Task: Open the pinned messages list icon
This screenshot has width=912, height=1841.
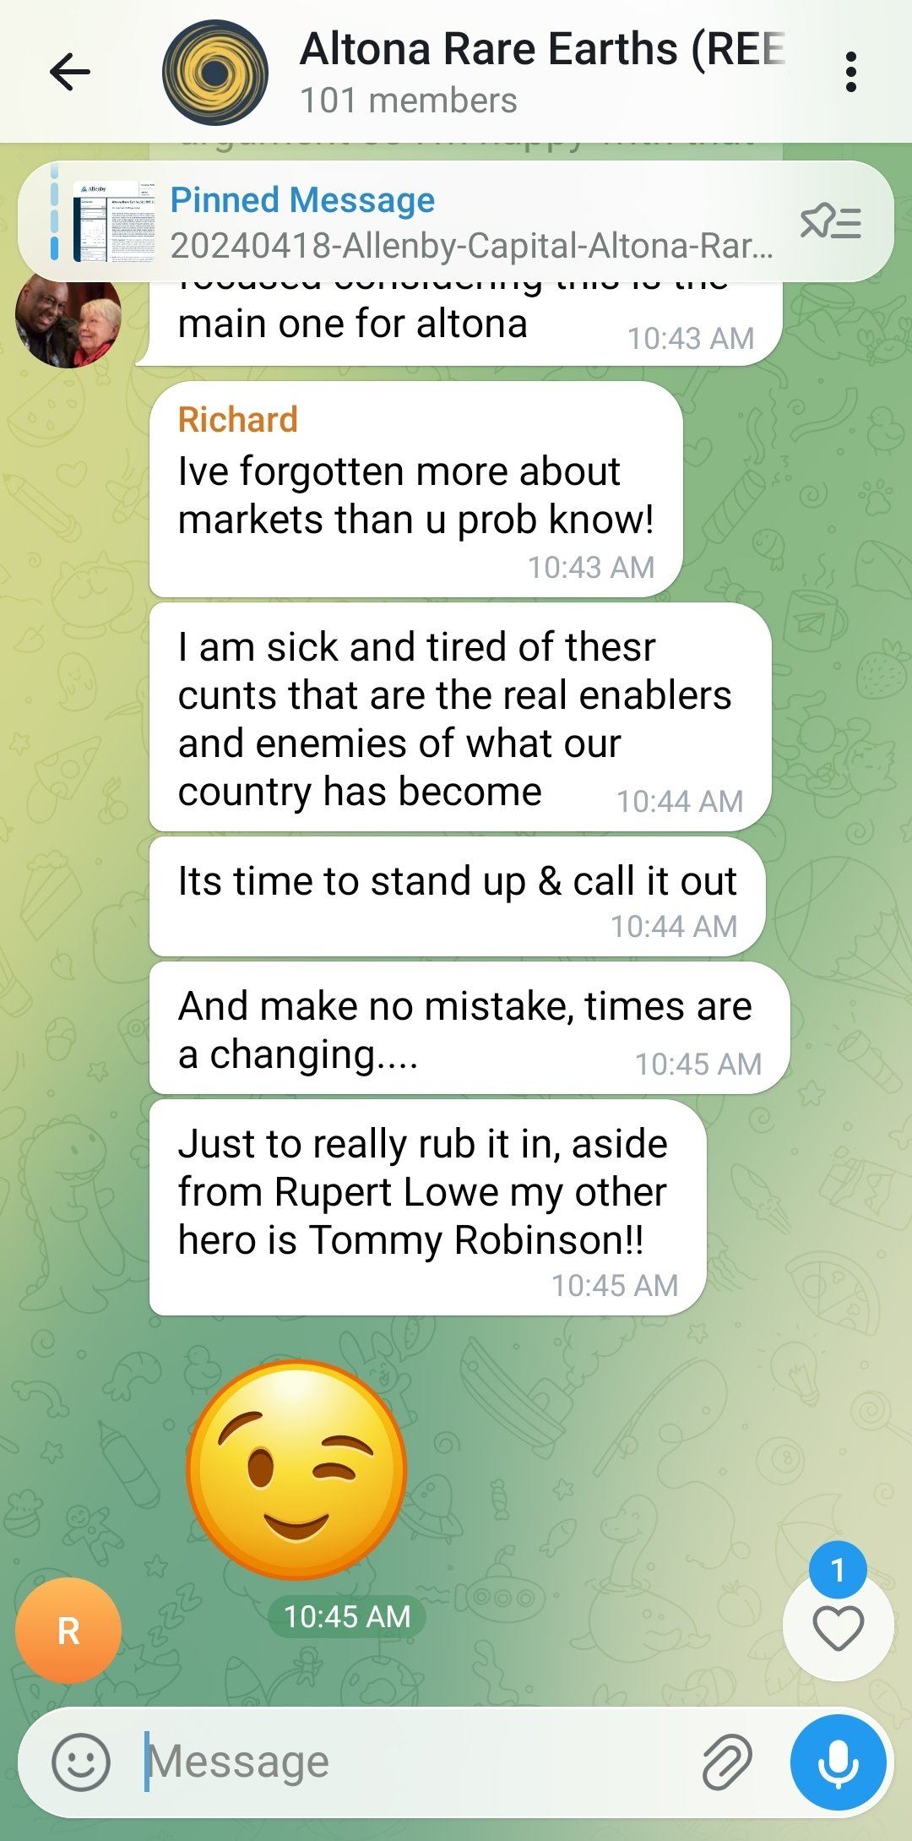Action: [831, 222]
